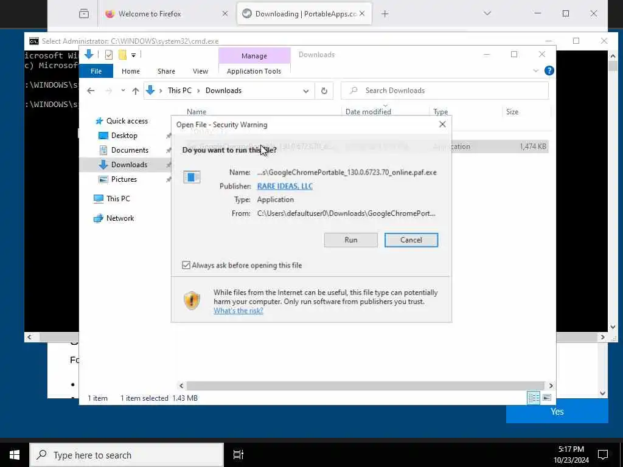Viewport: 623px width, 467px height.
Task: Open the RARE IDEAS, LLC publisher link
Action: (285, 186)
